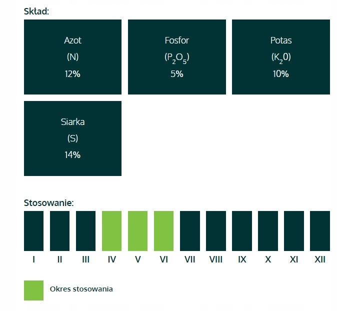Click the Azot (N) 12% tile

click(72, 57)
